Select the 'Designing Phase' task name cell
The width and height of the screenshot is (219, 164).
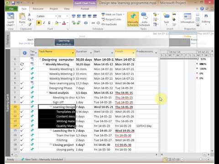click(57, 88)
